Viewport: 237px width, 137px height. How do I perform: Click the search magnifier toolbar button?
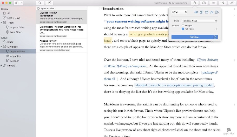(40, 3)
